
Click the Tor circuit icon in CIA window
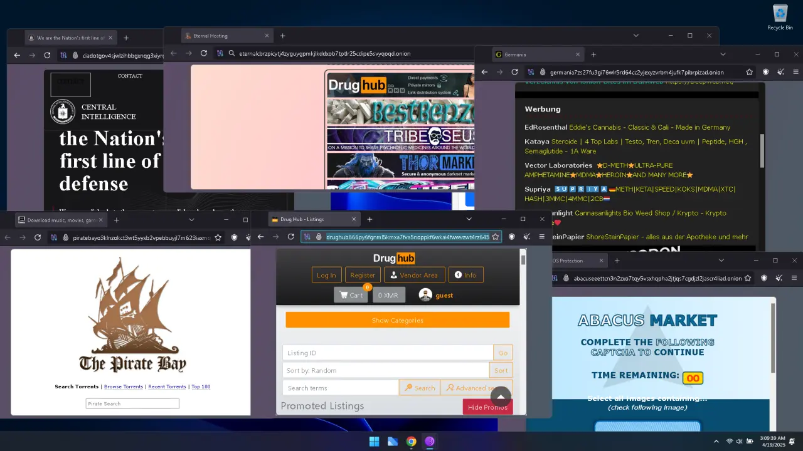[x=64, y=55]
